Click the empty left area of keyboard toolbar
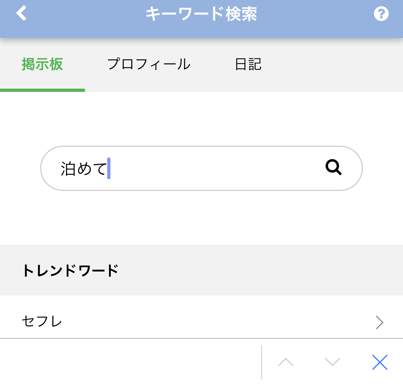This screenshot has width=403, height=384. click(x=129, y=362)
